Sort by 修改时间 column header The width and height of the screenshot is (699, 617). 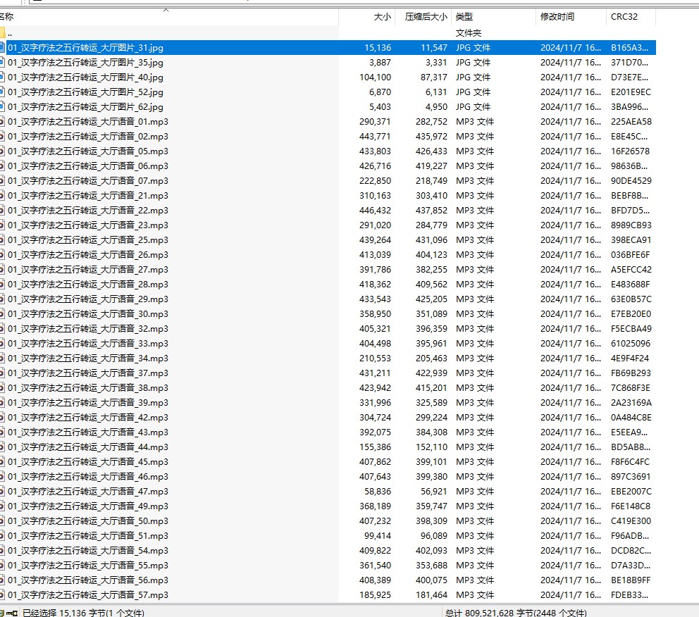coord(557,17)
